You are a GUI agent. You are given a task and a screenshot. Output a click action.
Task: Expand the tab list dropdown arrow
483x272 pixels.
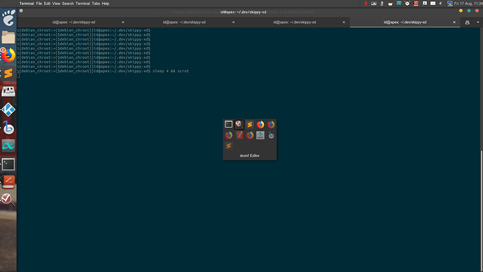point(478,22)
